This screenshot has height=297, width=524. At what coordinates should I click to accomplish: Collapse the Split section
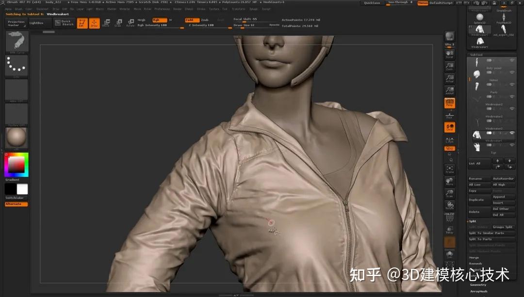472,221
